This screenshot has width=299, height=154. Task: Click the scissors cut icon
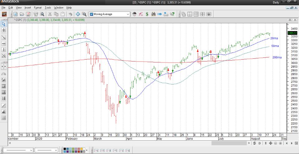click(50, 14)
